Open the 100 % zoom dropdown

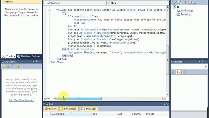pyautogui.click(x=54, y=99)
